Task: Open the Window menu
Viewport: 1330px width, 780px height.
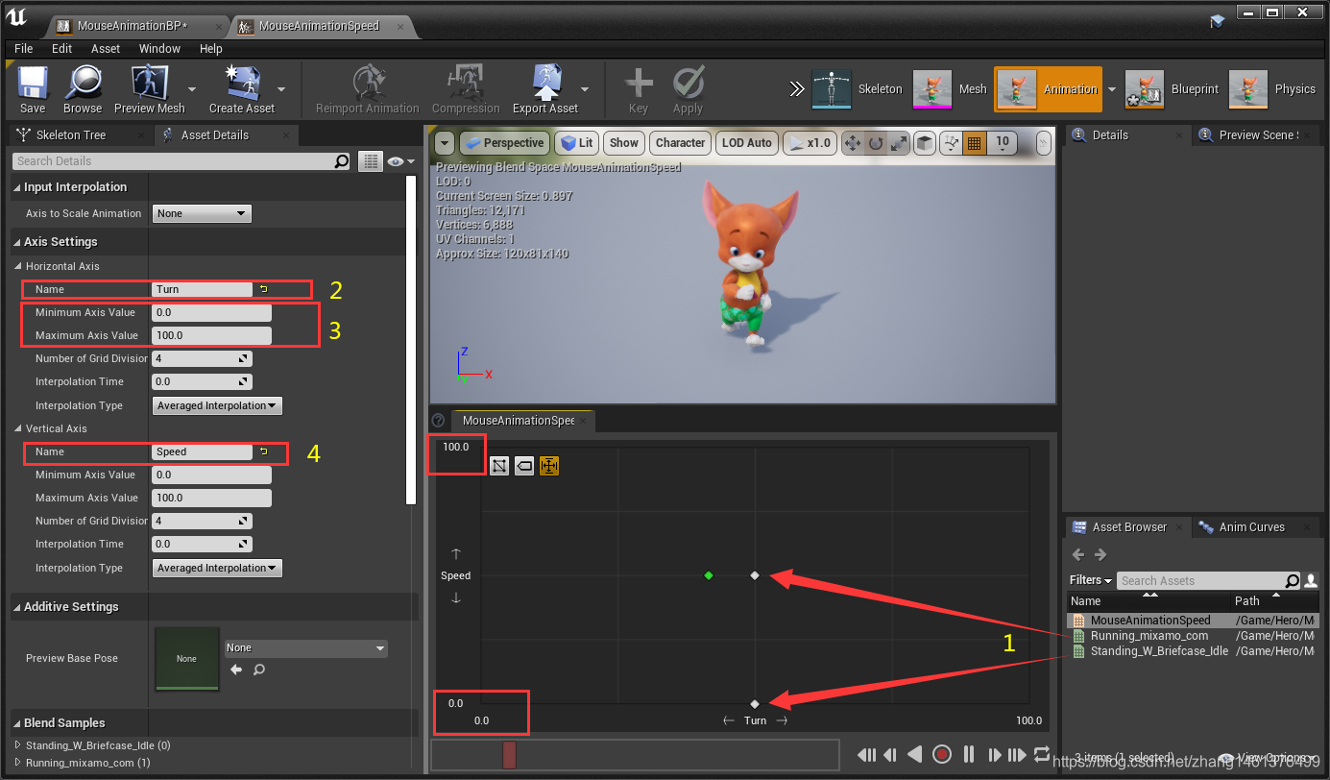Action: pyautogui.click(x=159, y=48)
